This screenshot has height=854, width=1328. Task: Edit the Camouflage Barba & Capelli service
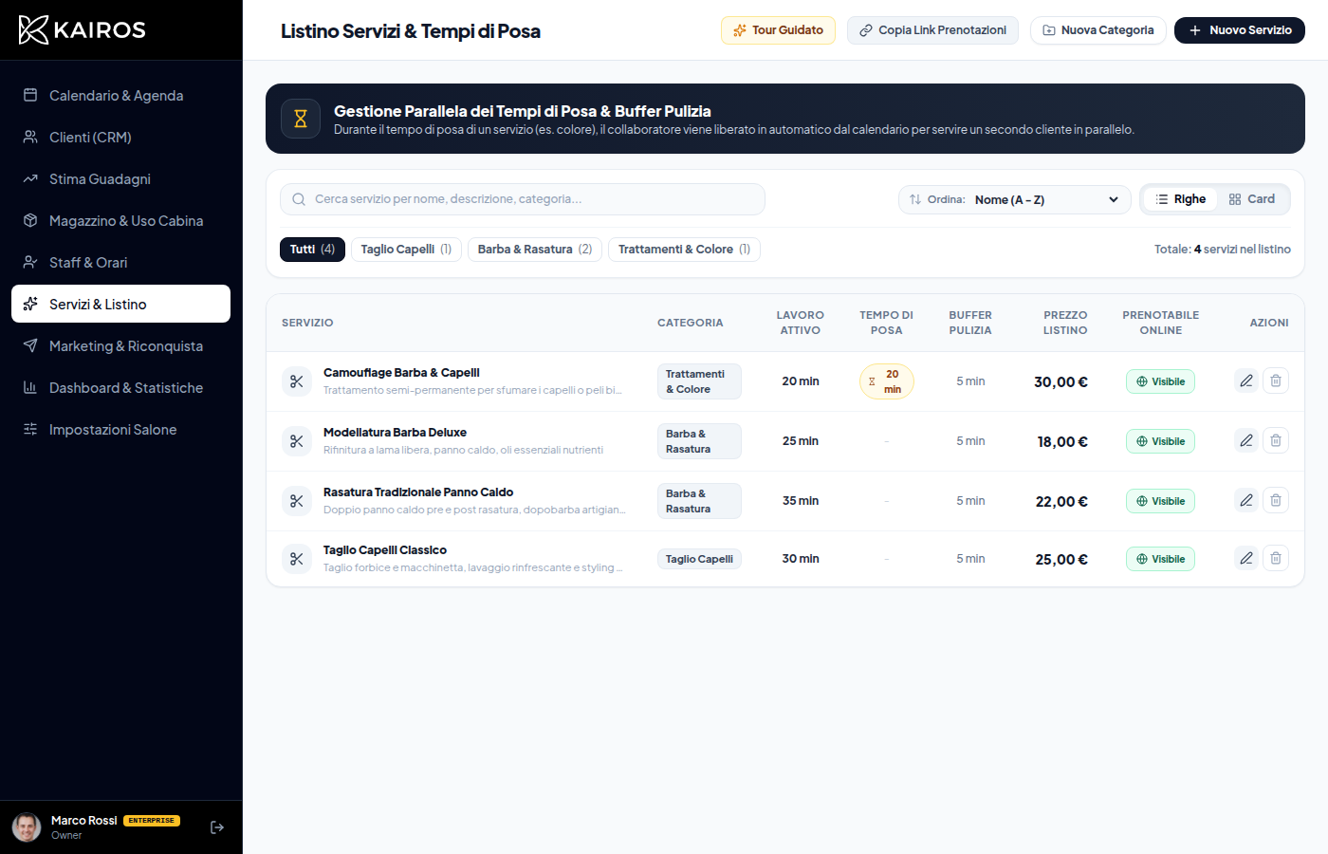1246,381
